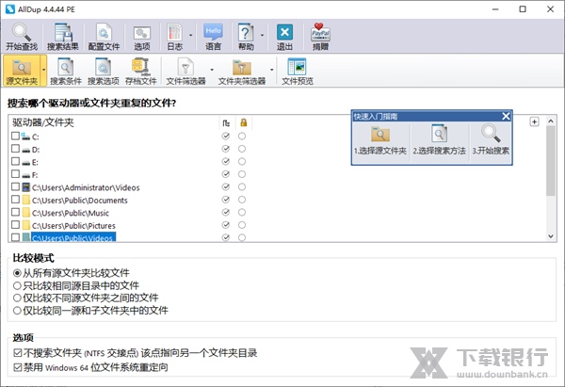Click 语言 language Hello icon
The width and height of the screenshot is (565, 387).
[213, 37]
